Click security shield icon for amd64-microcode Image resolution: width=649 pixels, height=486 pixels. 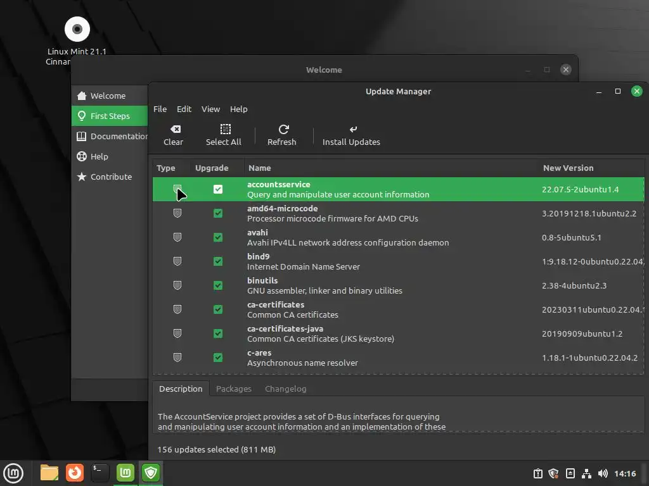point(177,213)
